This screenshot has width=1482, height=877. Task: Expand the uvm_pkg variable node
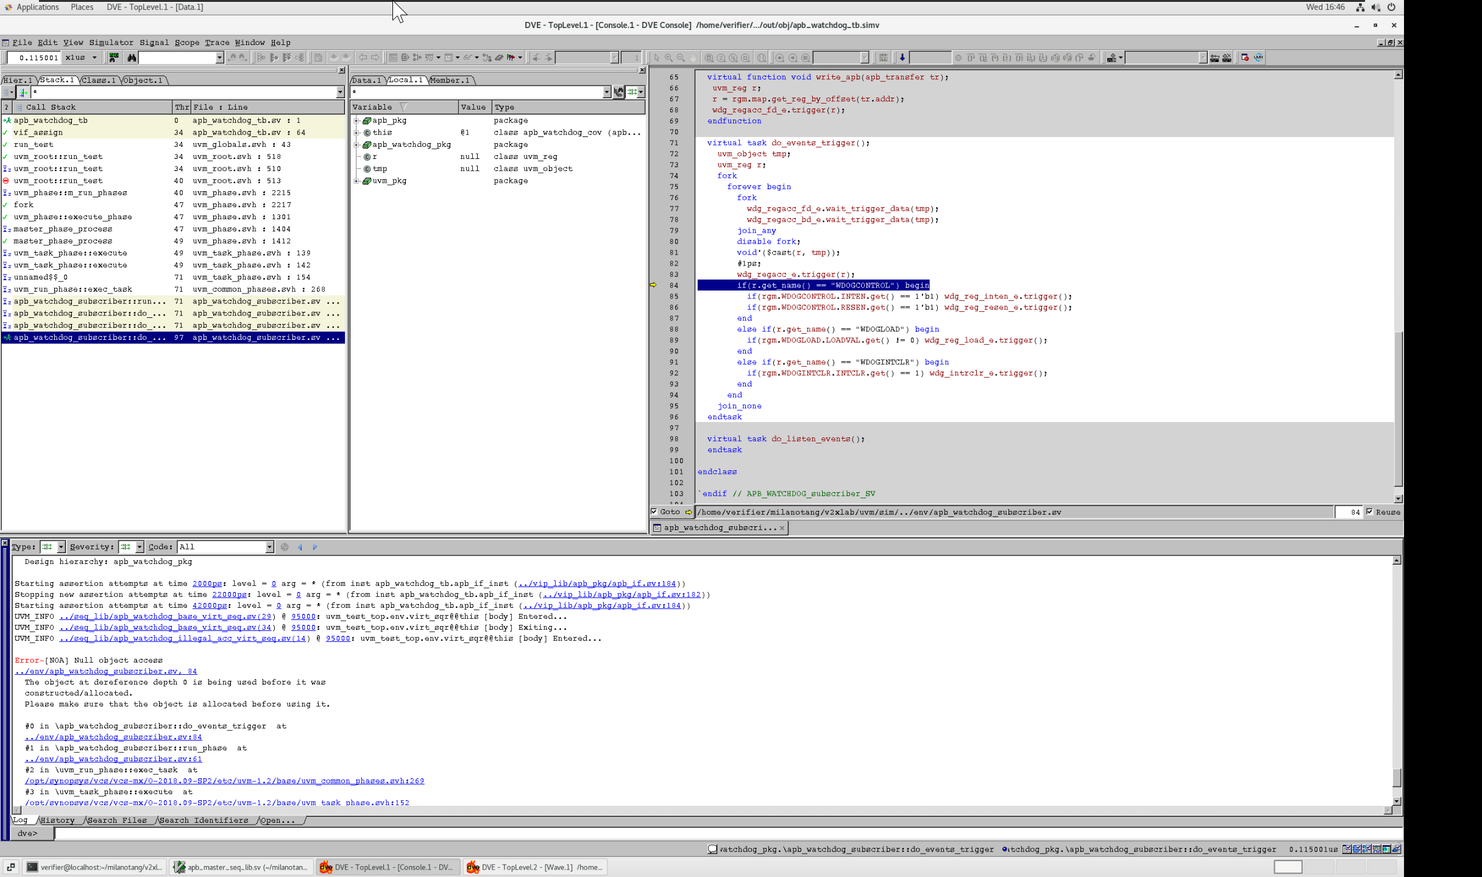click(x=356, y=181)
